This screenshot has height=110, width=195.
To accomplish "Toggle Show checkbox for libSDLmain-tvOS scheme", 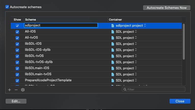I will (17, 74).
